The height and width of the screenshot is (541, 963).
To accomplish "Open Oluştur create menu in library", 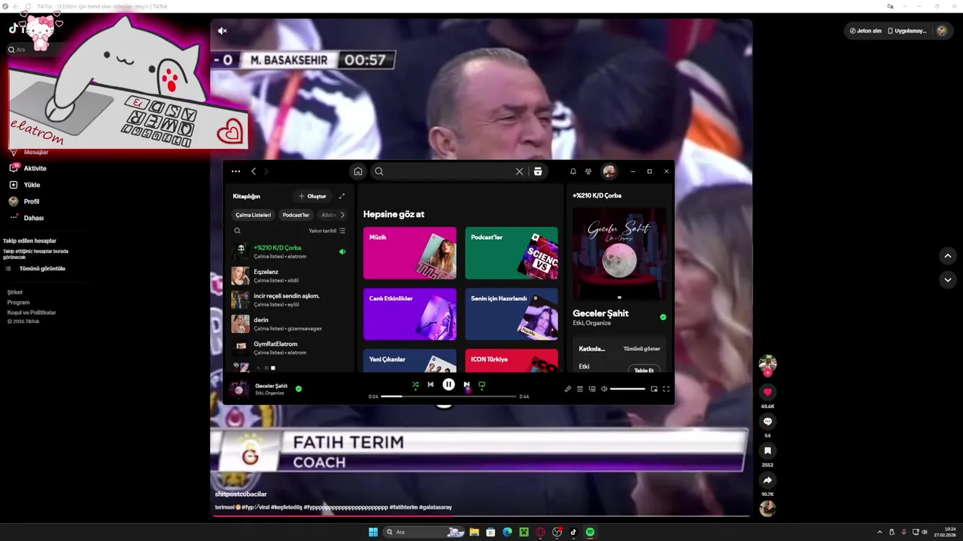I will pyautogui.click(x=312, y=196).
